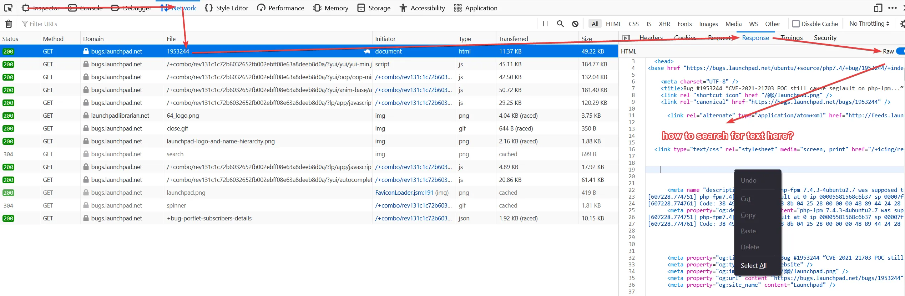This screenshot has height=296, width=905.
Task: Click lock icon in the autocomplete script row
Action: 86,180
